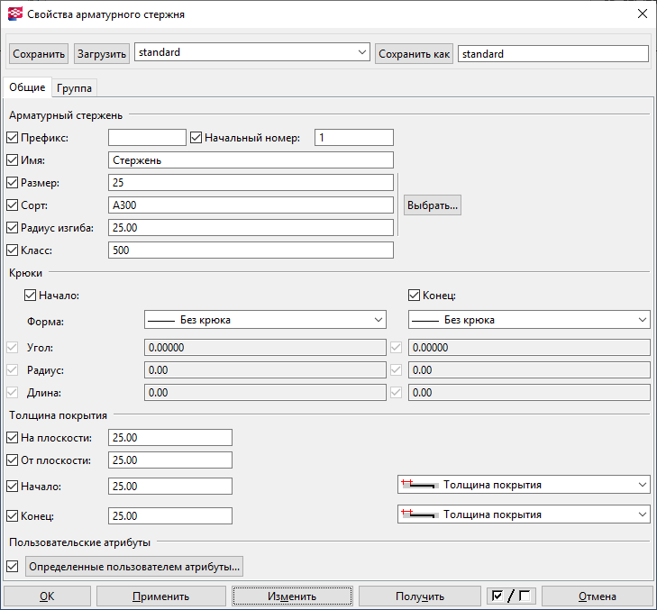This screenshot has height=610, width=657.
Task: Click the Изменить button
Action: click(x=292, y=596)
